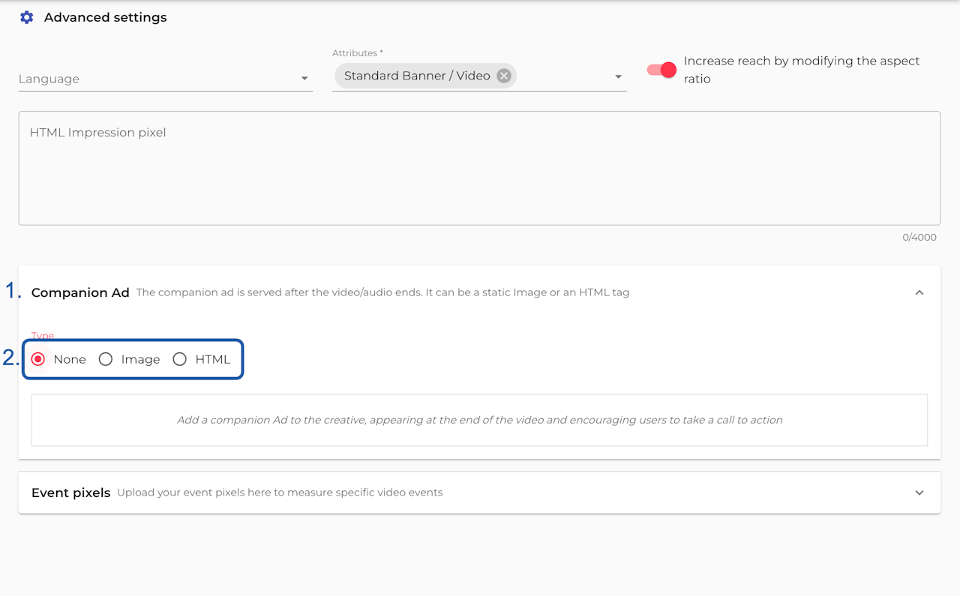Remove the Standard Banner / Video chip
The width and height of the screenshot is (960, 596).
[x=504, y=76]
